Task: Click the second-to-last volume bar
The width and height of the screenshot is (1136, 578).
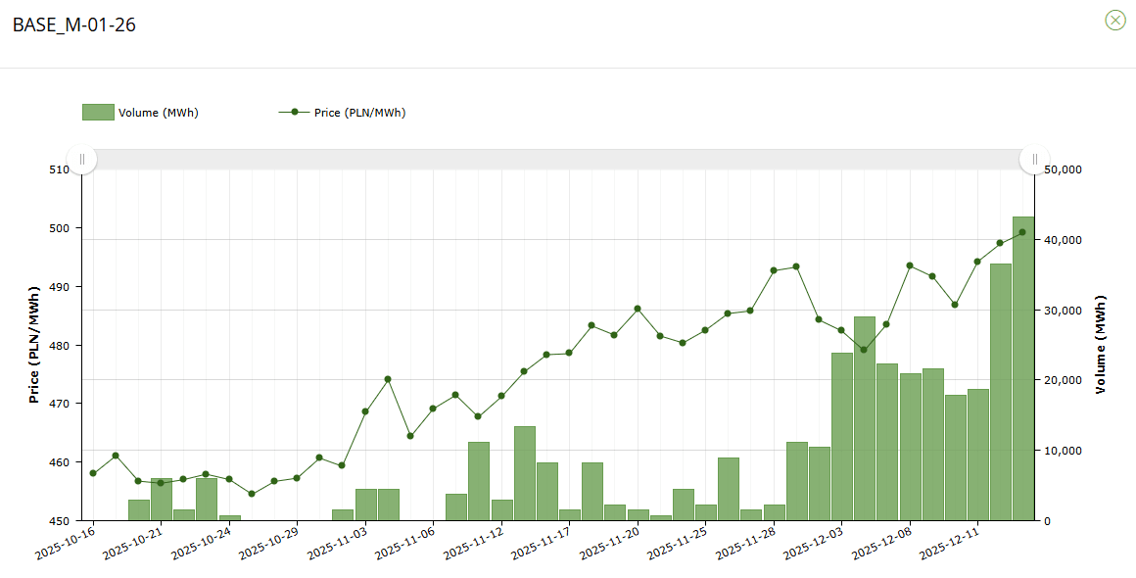Action: tap(1000, 392)
